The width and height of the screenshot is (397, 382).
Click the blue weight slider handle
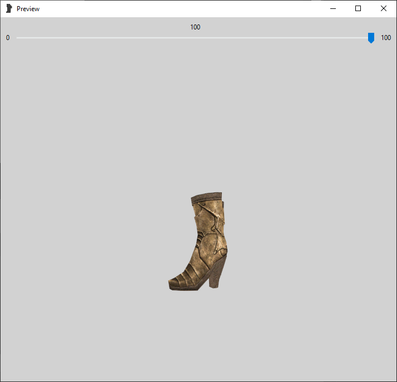[371, 38]
